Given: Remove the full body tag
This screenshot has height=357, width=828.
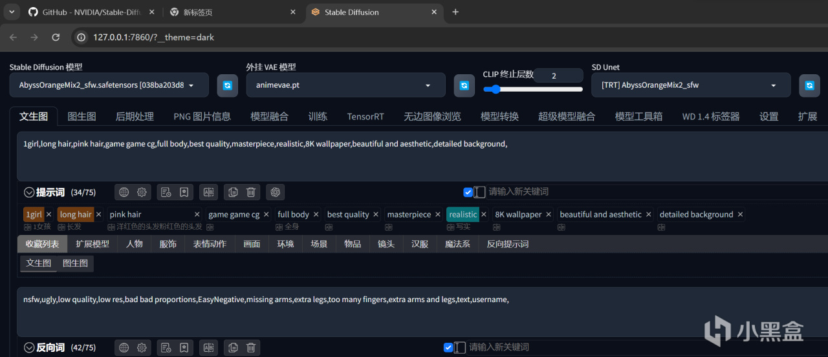Looking at the screenshot, I should [x=316, y=214].
